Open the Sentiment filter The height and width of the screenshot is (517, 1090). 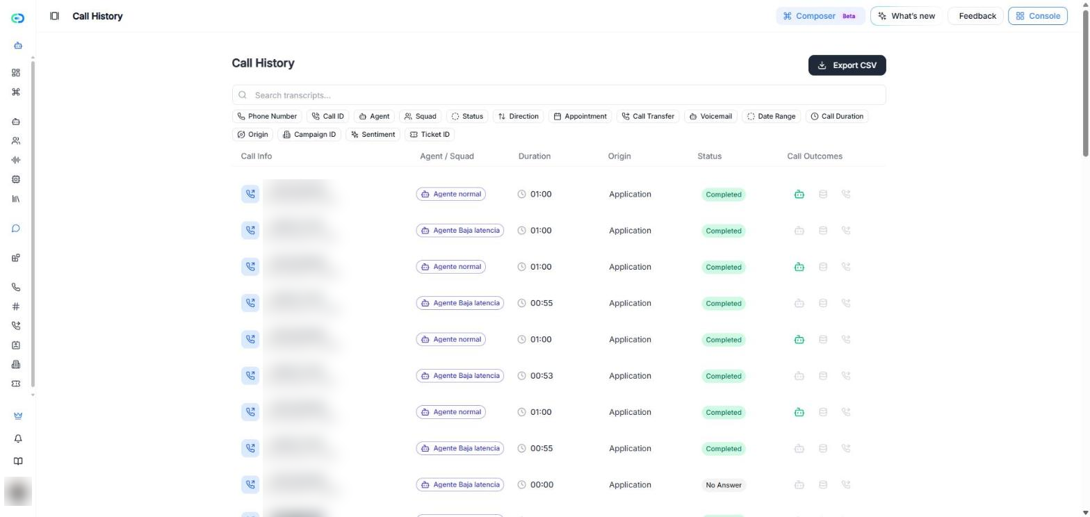[x=373, y=135]
